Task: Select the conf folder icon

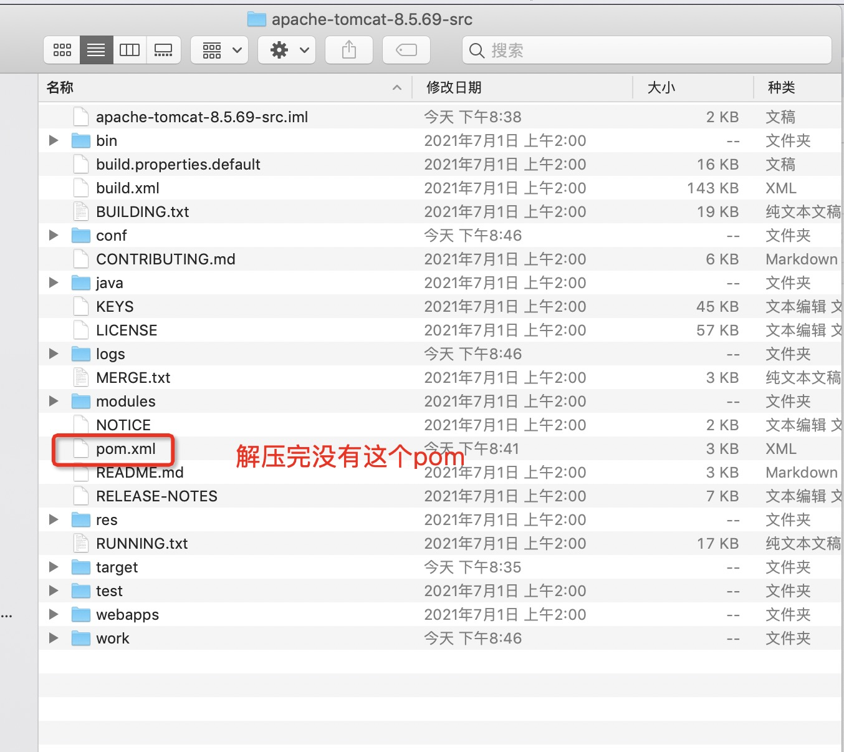Action: tap(81, 235)
